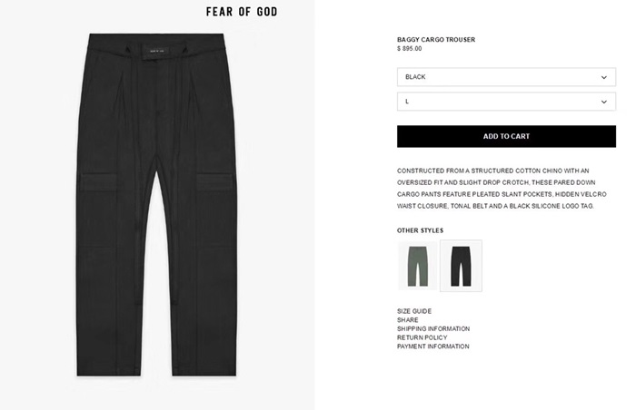The image size is (636, 410).
Task: Select the black trouser style thumbnail
Action: pyautogui.click(x=461, y=266)
